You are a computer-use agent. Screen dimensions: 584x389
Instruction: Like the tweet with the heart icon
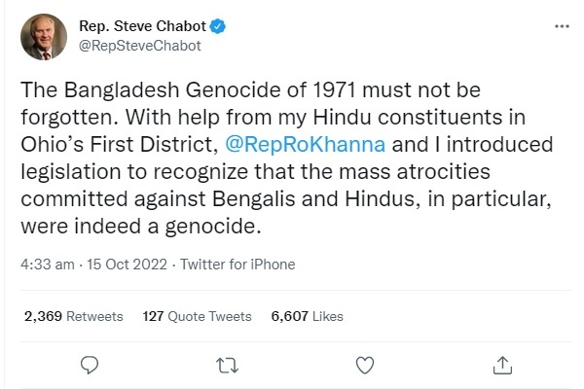[365, 365]
